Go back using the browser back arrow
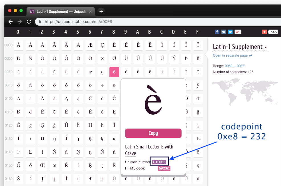This screenshot has width=281, height=186. [11, 22]
